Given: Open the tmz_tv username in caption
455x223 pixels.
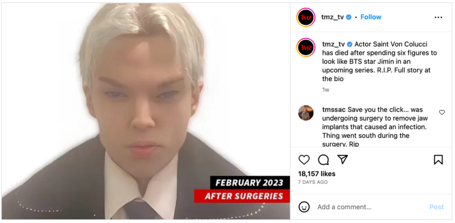Looking at the screenshot, I should 333,44.
